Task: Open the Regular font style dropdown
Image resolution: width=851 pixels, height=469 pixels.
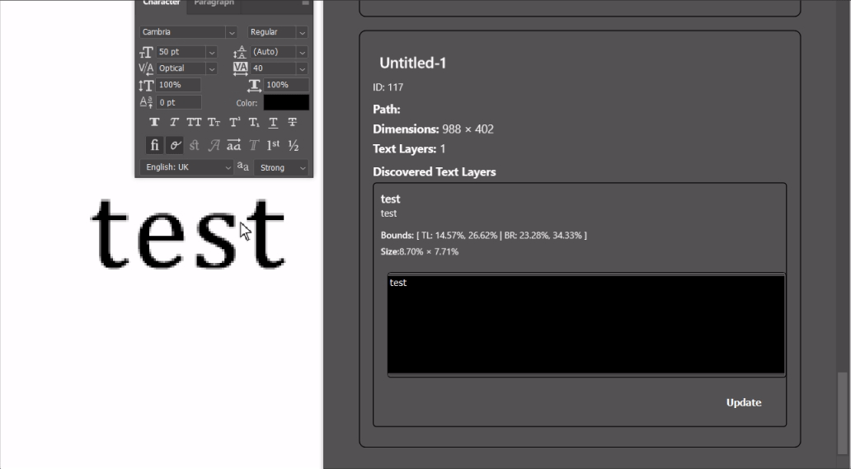Action: 303,32
